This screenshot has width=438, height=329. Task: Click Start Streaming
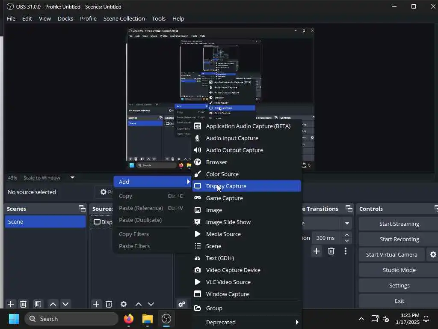point(399,224)
